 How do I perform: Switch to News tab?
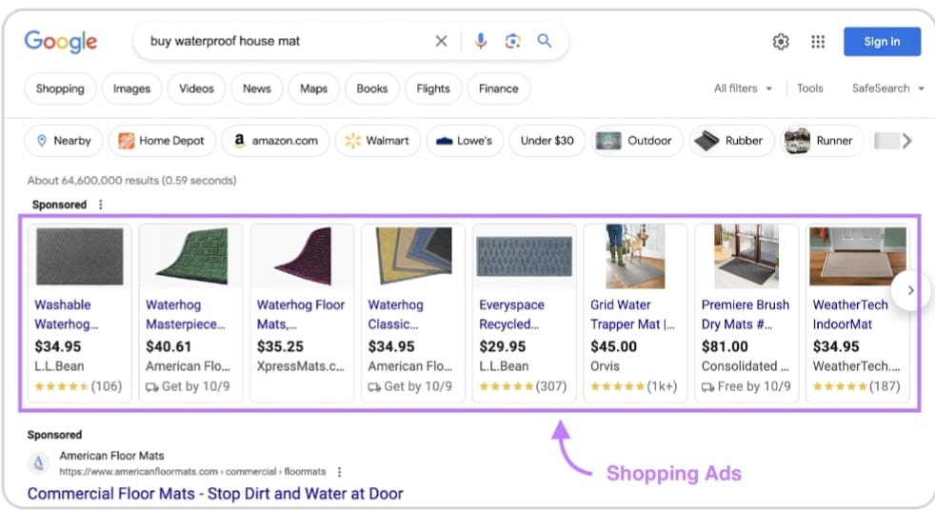[257, 88]
